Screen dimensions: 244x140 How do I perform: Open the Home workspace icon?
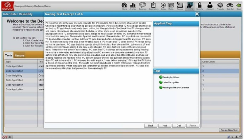(124, 6)
